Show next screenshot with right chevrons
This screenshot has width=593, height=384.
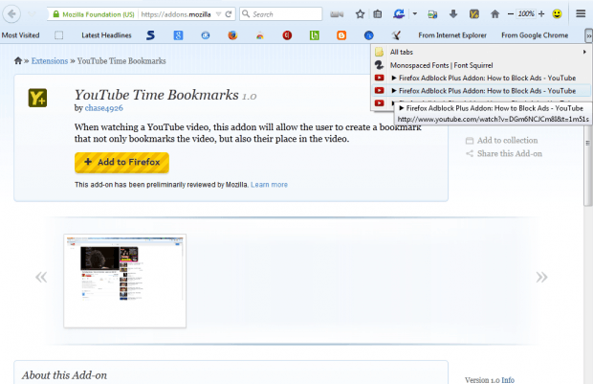541,277
